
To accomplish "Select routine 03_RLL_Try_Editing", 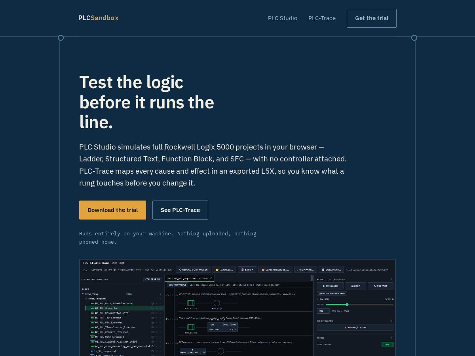I will pos(108,318).
